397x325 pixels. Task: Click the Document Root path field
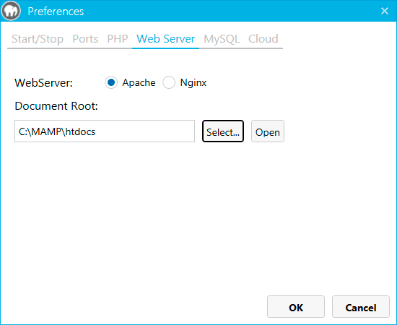(105, 131)
